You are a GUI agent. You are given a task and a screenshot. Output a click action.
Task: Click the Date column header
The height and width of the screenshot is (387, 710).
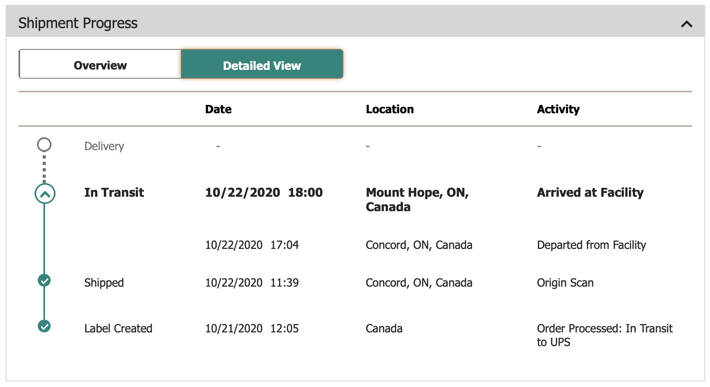218,109
